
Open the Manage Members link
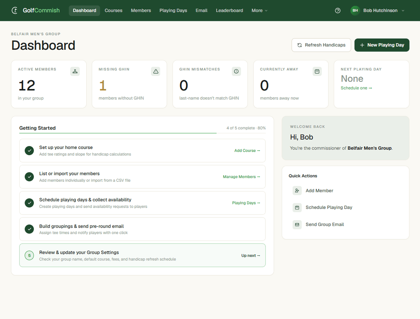(x=241, y=177)
